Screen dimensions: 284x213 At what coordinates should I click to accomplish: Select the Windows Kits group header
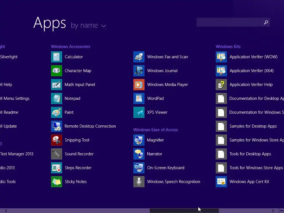coord(228,47)
